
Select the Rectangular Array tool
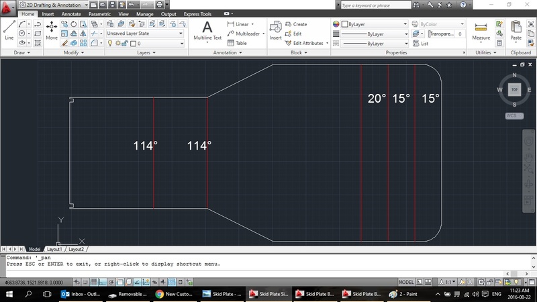point(83,43)
